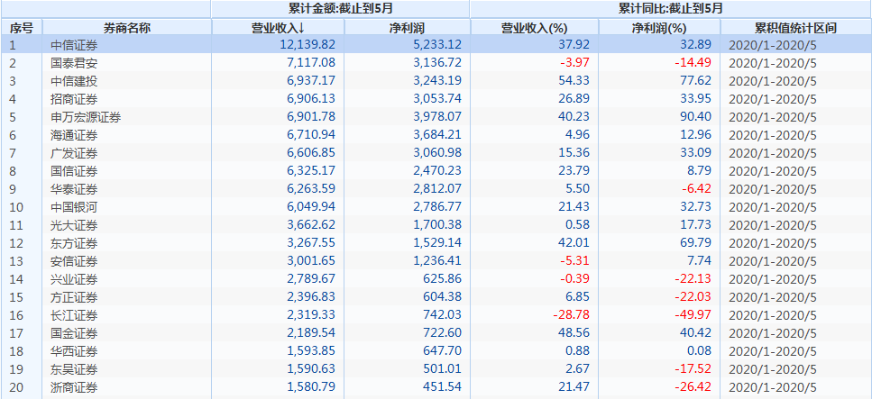
Task: Click the red -26.42 percentage
Action: pos(692,388)
